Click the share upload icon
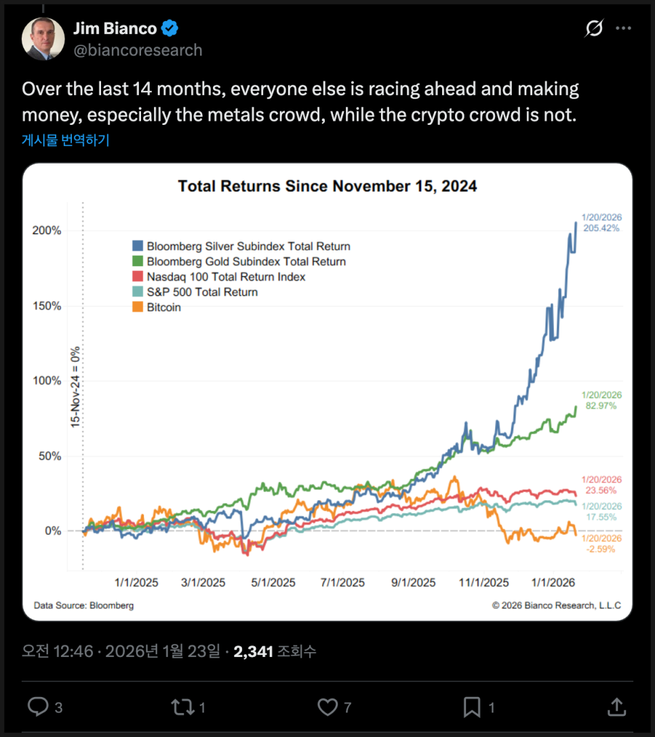 point(616,707)
